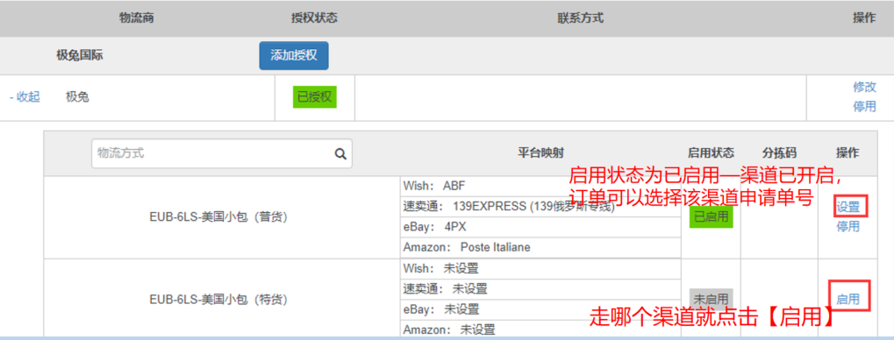Click the green 已授权 status badge
Viewport: 894px width, 340px height.
(315, 96)
